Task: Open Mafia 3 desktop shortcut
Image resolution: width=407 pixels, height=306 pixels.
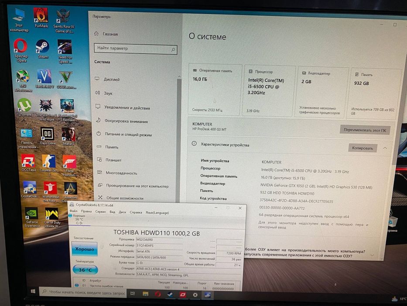Action: [68, 136]
